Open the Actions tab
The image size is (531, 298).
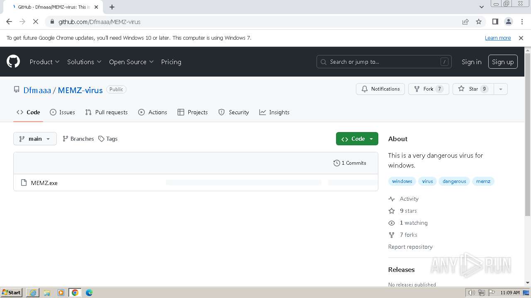coord(153,112)
